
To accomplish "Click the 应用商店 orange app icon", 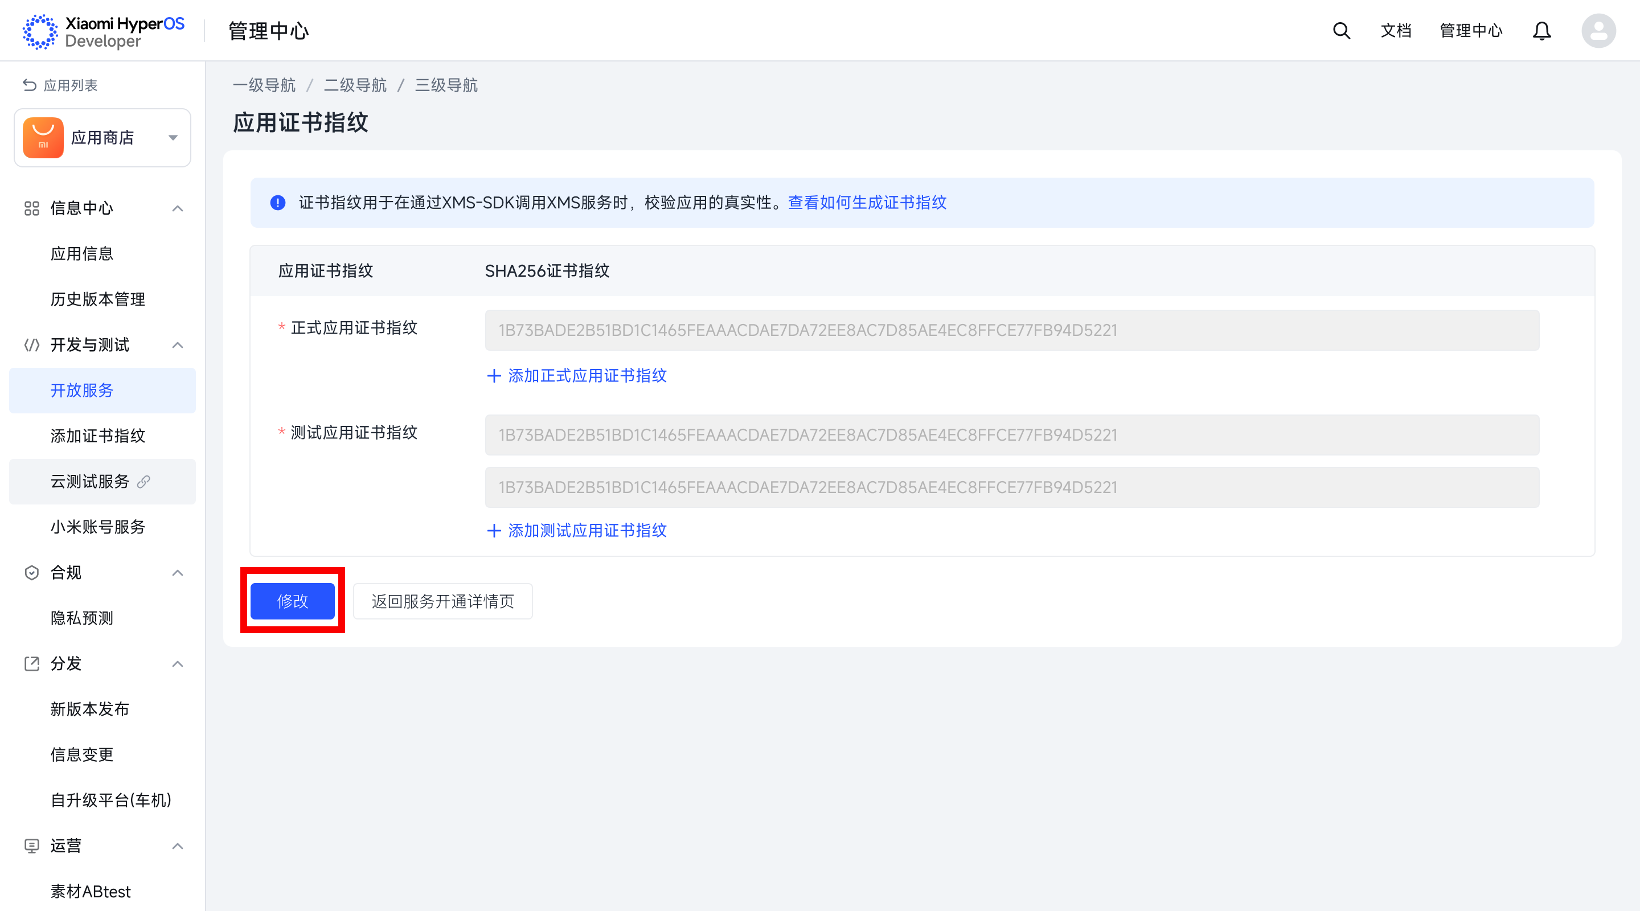I will pos(43,138).
